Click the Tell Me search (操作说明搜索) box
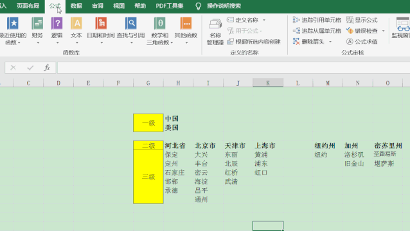The image size is (410, 231). (x=224, y=6)
